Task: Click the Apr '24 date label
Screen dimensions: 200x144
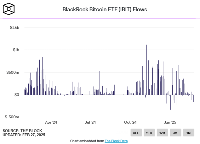Action: pyautogui.click(x=51, y=122)
